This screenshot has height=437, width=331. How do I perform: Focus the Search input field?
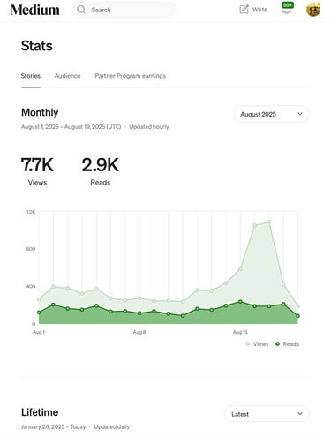pos(124,10)
